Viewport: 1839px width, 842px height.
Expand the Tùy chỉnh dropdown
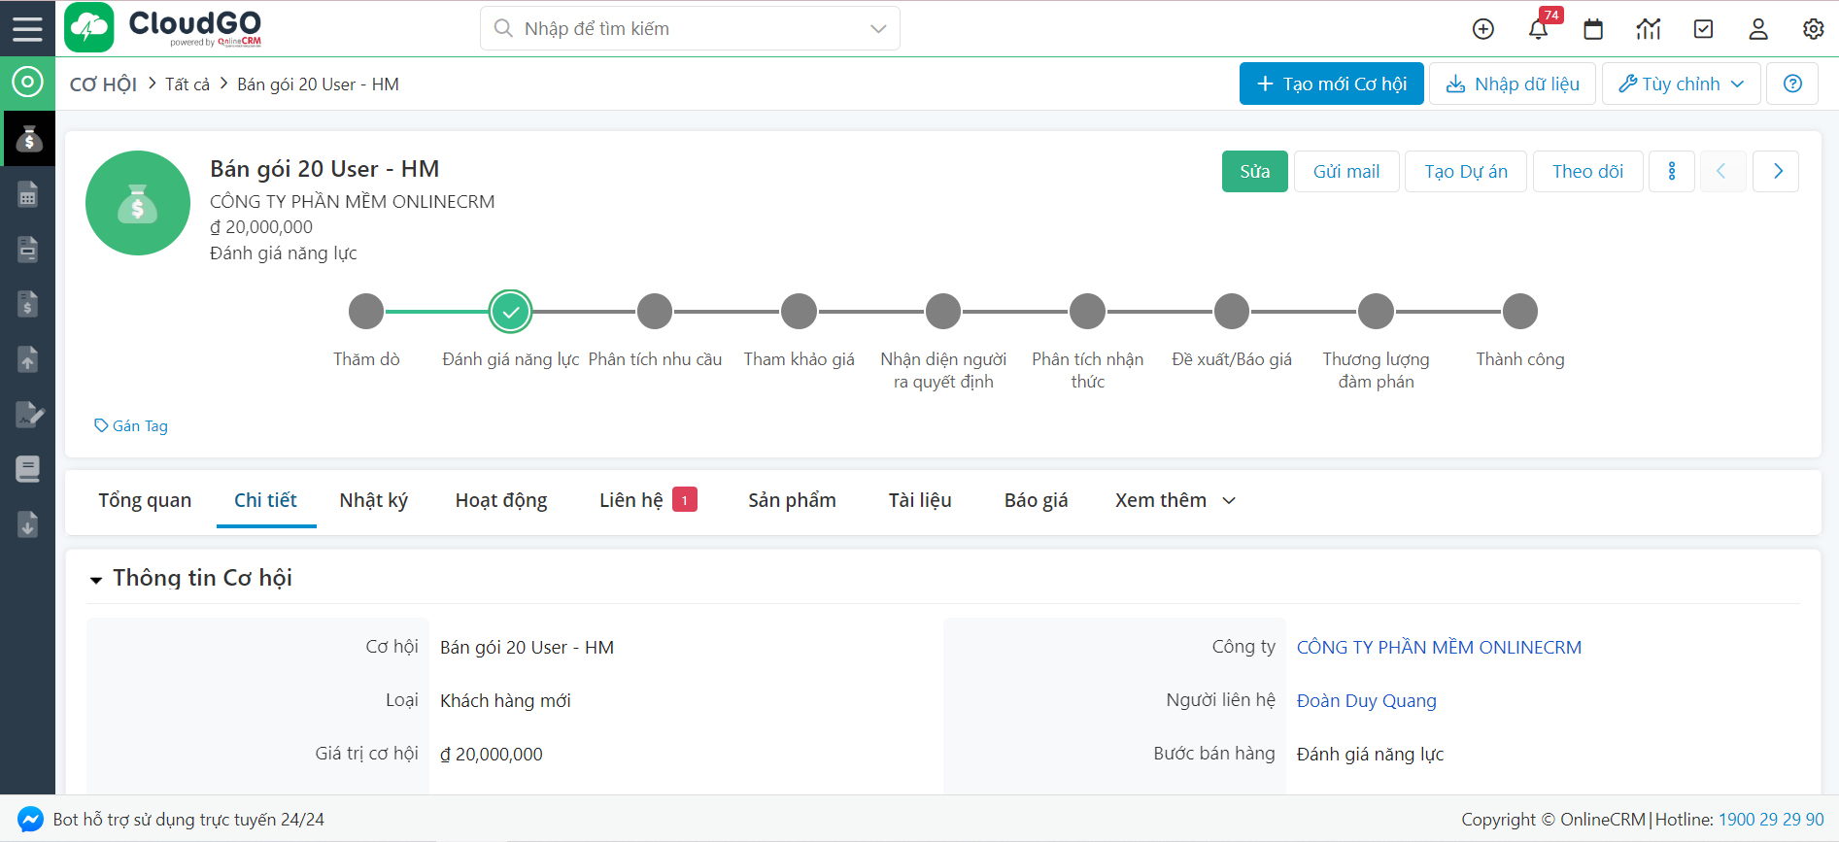click(x=1681, y=84)
